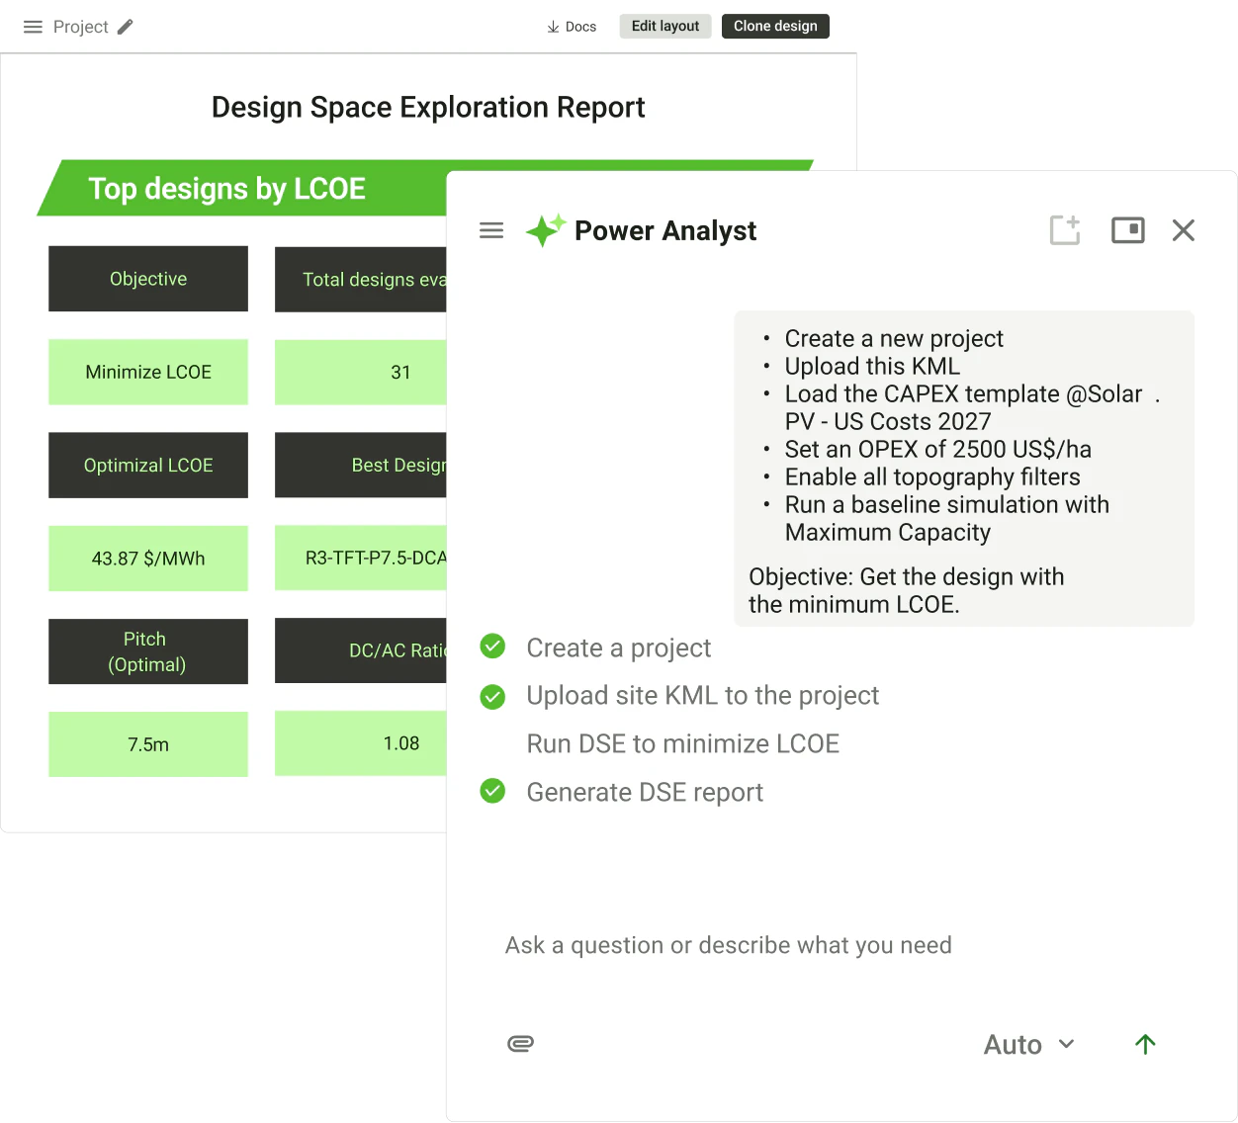This screenshot has width=1238, height=1123.
Task: Click the Top designs by LCOE banner
Action: (242, 188)
